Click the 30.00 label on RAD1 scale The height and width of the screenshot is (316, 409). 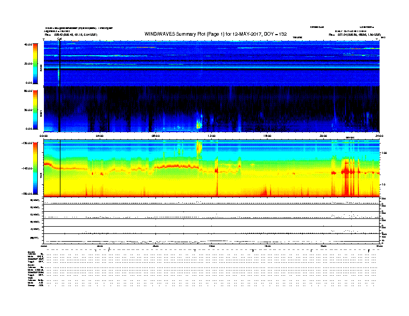point(28,110)
